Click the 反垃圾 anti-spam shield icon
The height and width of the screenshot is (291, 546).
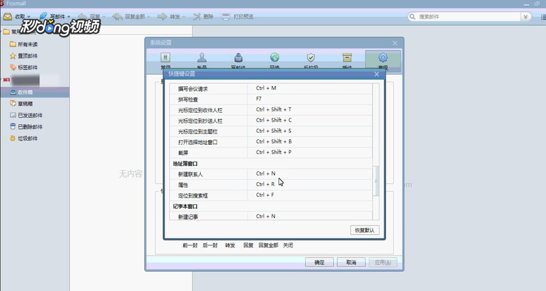(x=311, y=57)
